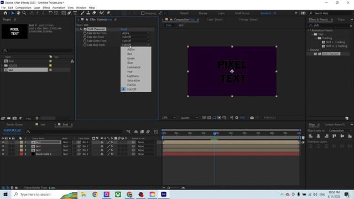This screenshot has height=199, width=354.
Task: Toggle the Shift Channels fx switch
Action: tap(81, 29)
